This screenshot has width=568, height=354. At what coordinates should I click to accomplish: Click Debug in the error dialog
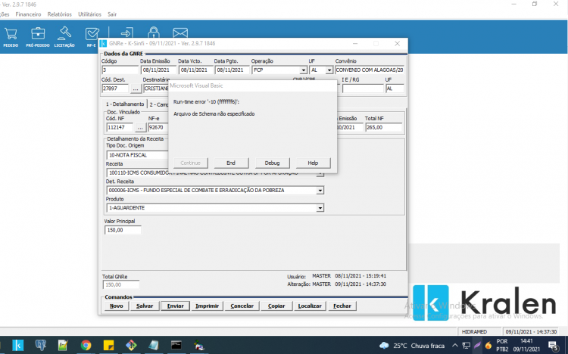coord(272,163)
